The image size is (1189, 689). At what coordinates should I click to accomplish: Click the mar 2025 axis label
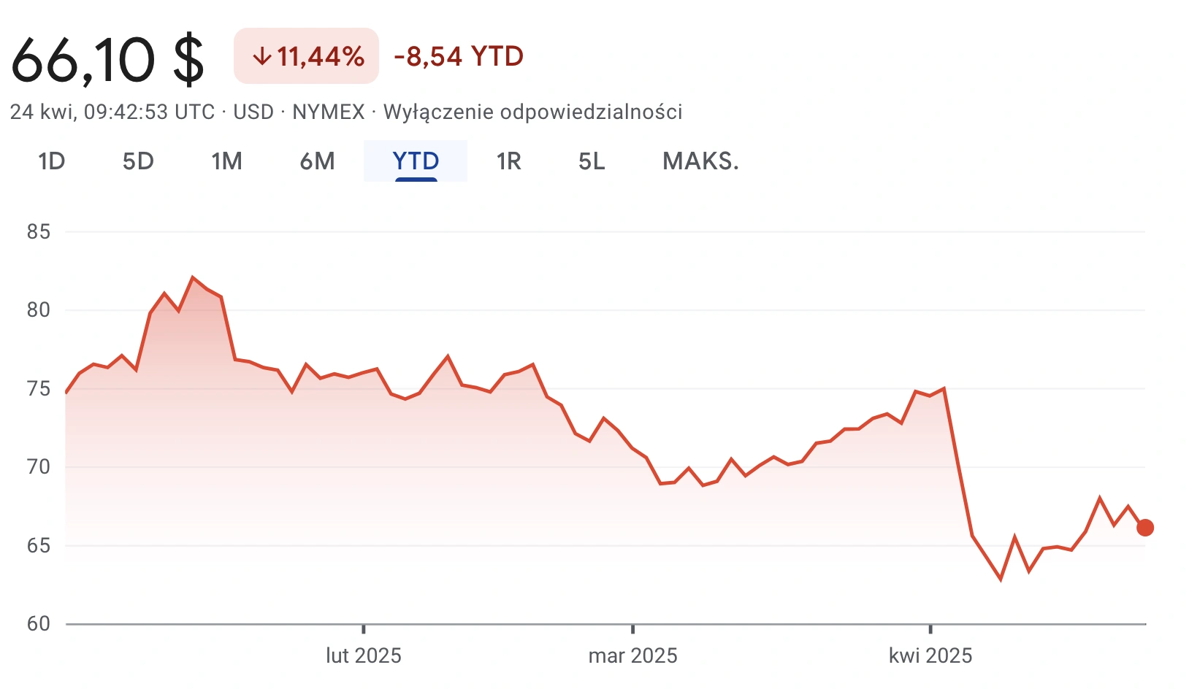click(x=632, y=655)
